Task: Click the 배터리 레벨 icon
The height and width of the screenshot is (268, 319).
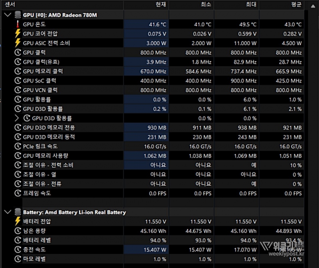Action: (18, 240)
